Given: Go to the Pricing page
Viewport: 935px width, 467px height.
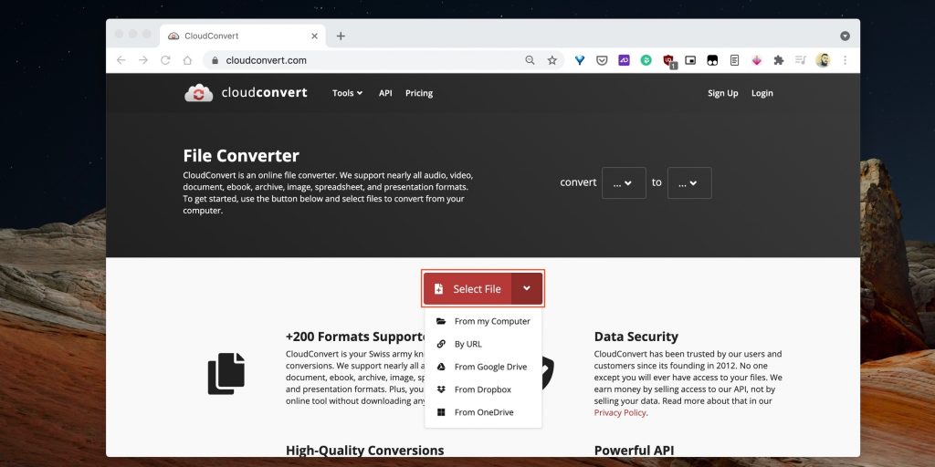Looking at the screenshot, I should 419,93.
